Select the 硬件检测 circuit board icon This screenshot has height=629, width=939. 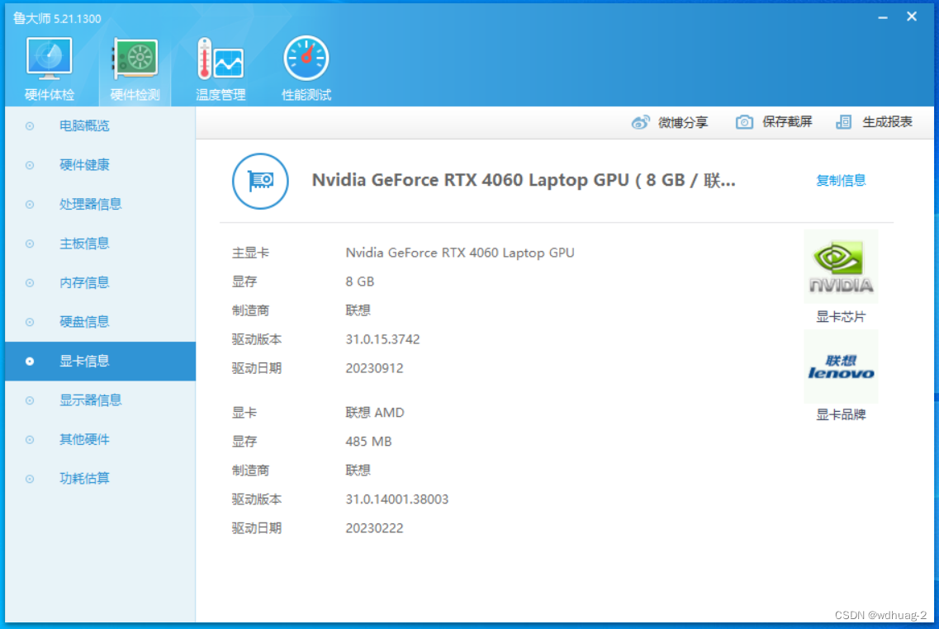(x=135, y=58)
